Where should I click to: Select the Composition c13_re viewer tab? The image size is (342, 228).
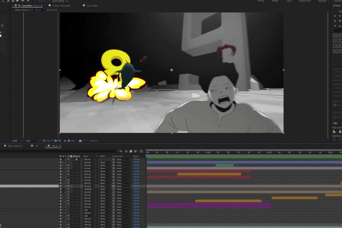click(30, 5)
